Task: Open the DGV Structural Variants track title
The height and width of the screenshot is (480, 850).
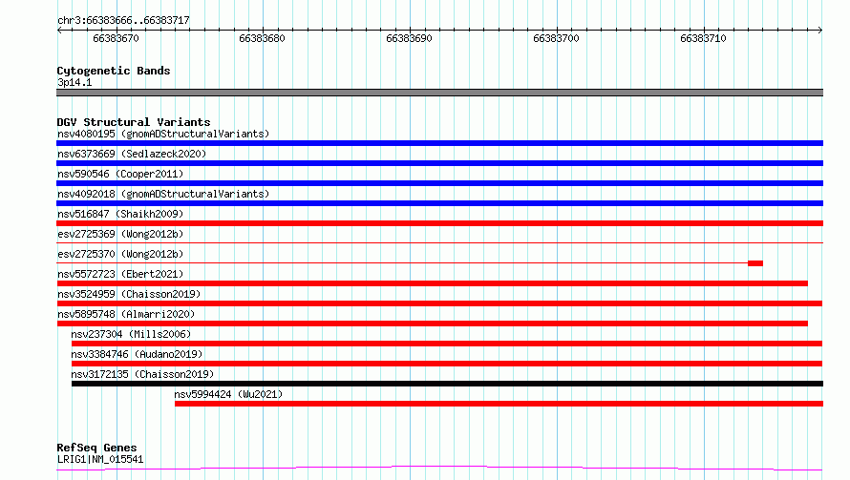Action: point(134,122)
